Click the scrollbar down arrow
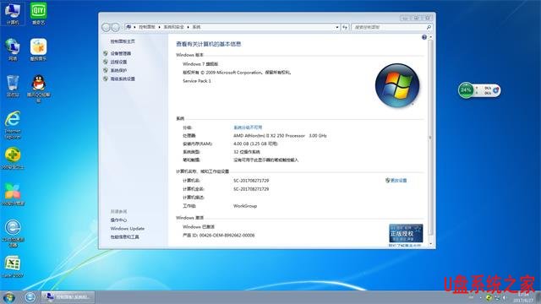 [430, 244]
